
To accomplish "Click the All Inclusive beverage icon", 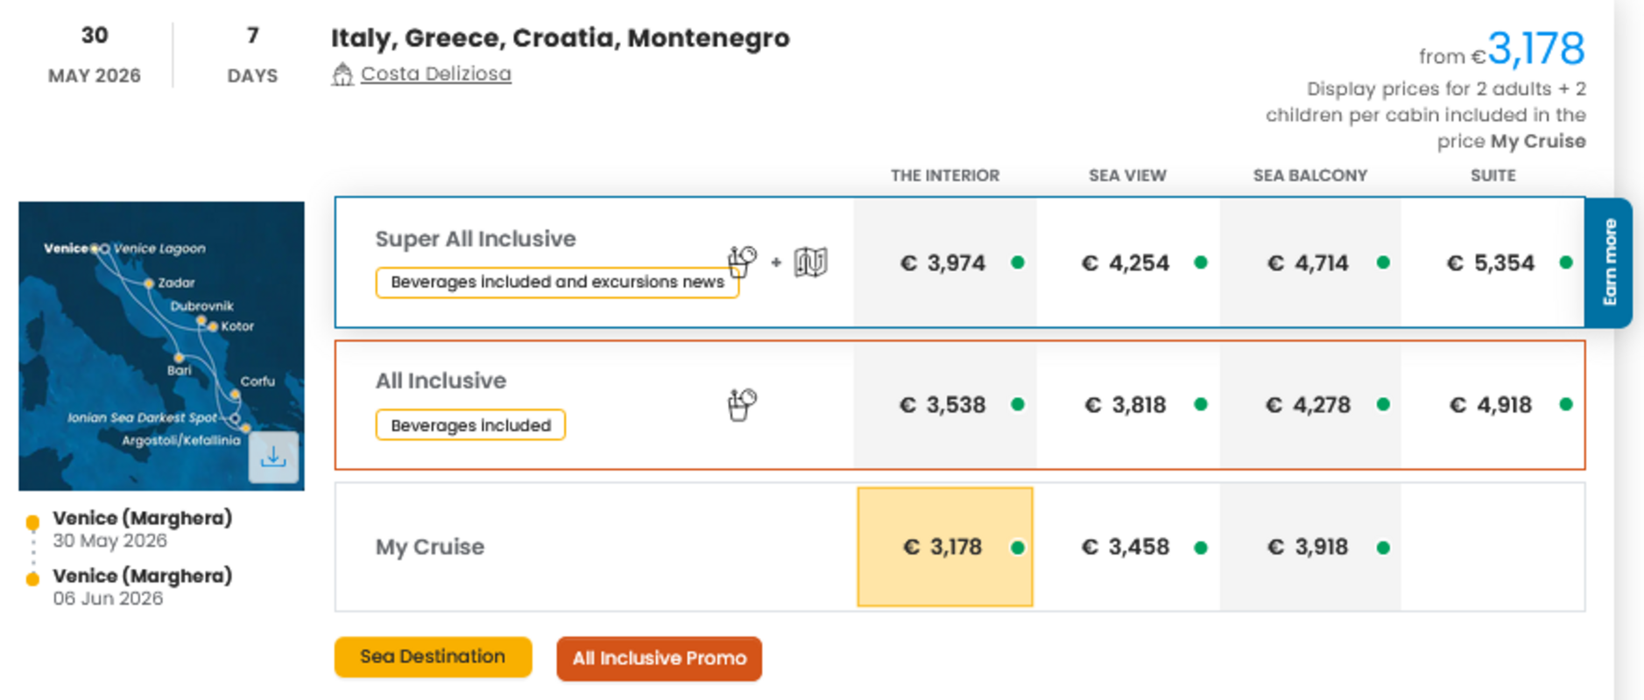I will click(x=742, y=404).
